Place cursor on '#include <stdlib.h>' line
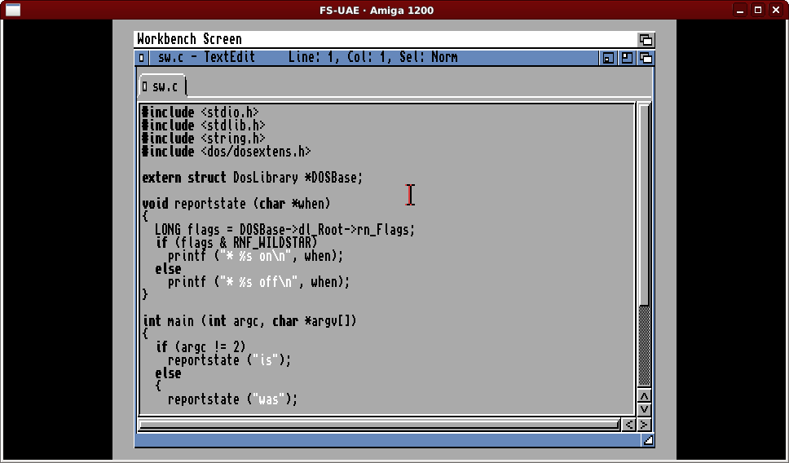789x463 pixels. [x=204, y=125]
